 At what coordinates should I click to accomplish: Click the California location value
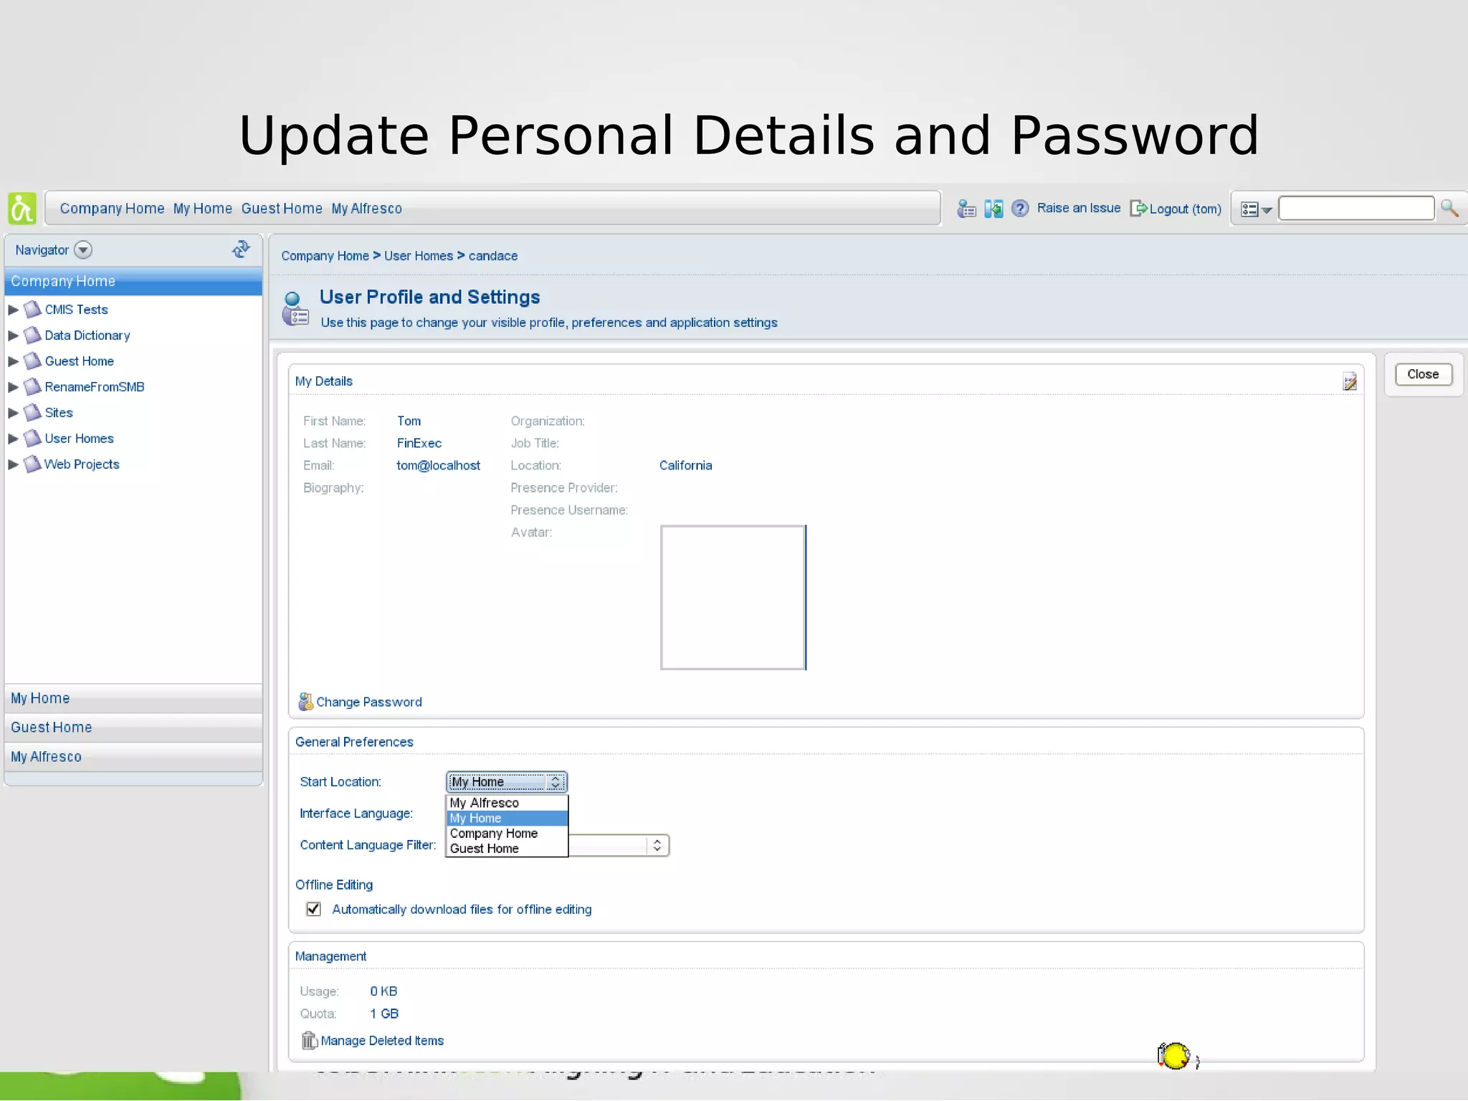click(685, 466)
